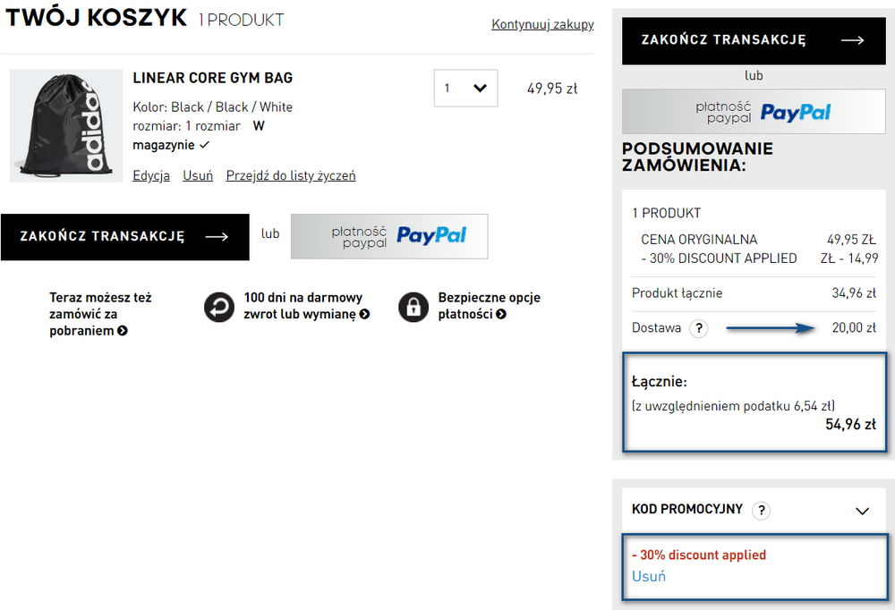Click top-right 'Zakończ transakcję' black button

pyautogui.click(x=754, y=40)
